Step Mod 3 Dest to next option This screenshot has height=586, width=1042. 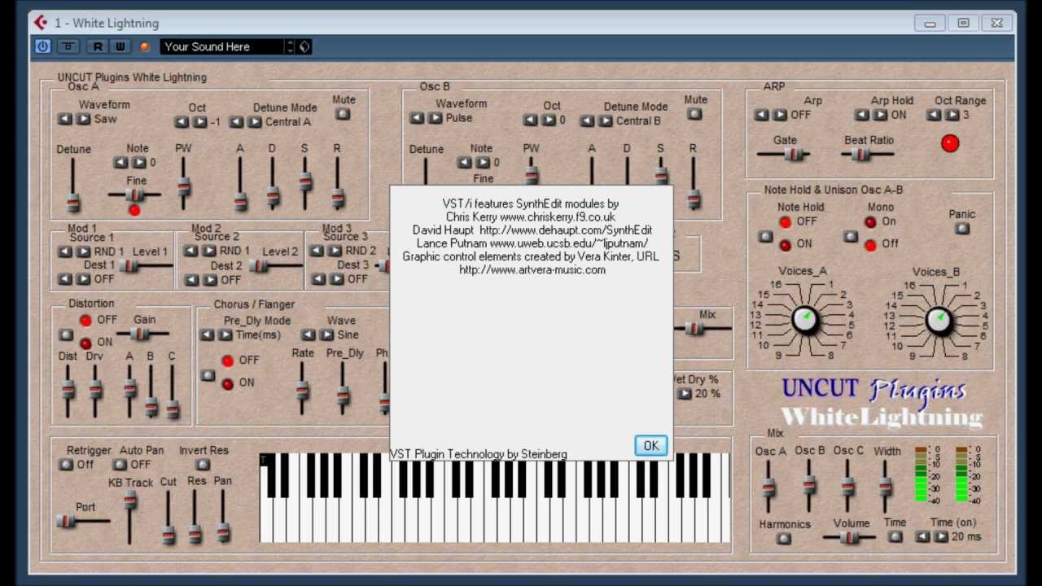[336, 279]
